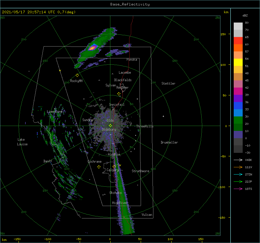
Task: Pick the purple 36-39 dBZ swatch
Action: pos(238,99)
